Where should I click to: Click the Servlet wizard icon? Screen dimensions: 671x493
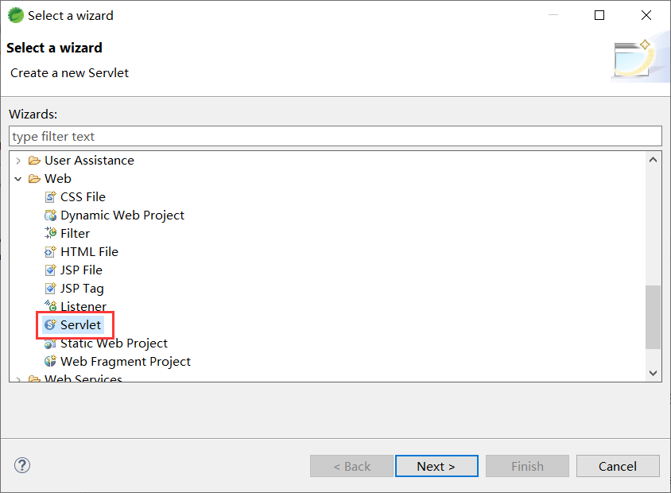click(x=50, y=324)
